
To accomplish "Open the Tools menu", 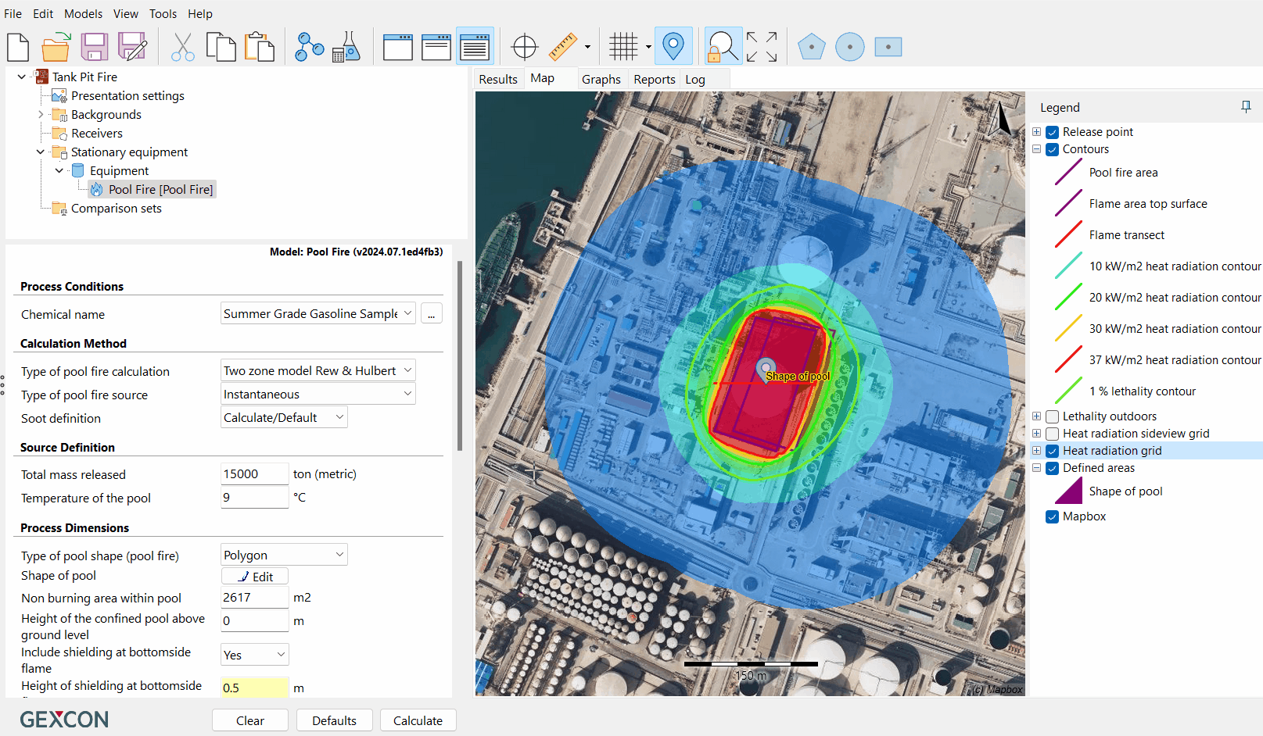I will [x=163, y=14].
